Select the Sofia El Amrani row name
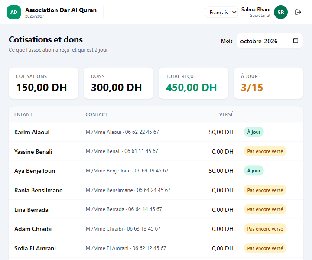The width and height of the screenshot is (312, 260). (x=35, y=248)
